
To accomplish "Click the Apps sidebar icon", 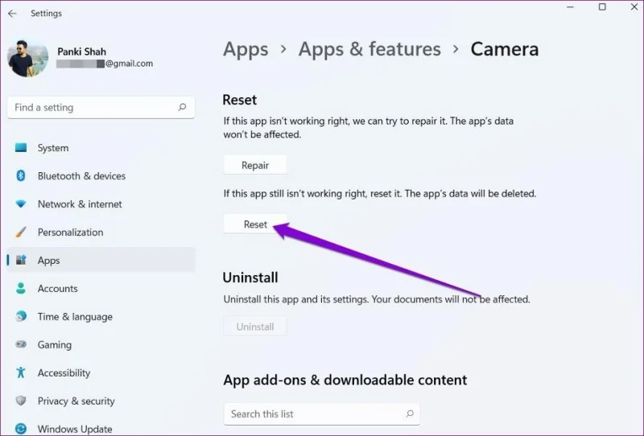I will (21, 260).
